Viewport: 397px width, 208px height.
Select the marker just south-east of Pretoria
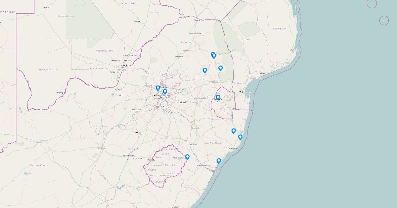coord(165,91)
